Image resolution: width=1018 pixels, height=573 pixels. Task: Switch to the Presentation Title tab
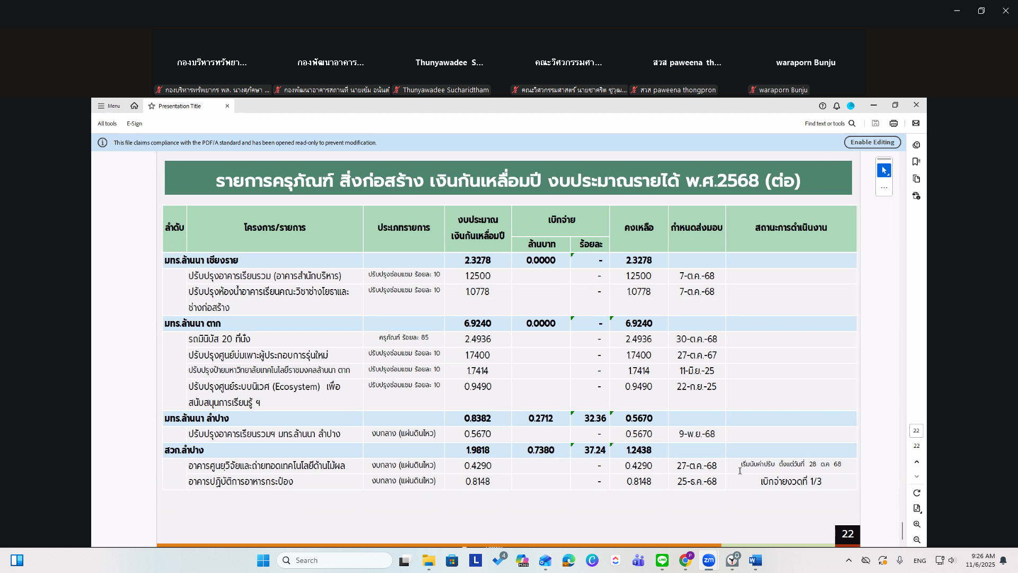click(x=180, y=106)
